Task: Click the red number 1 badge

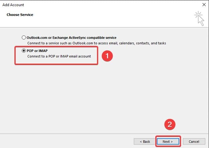Action: [x=107, y=56]
